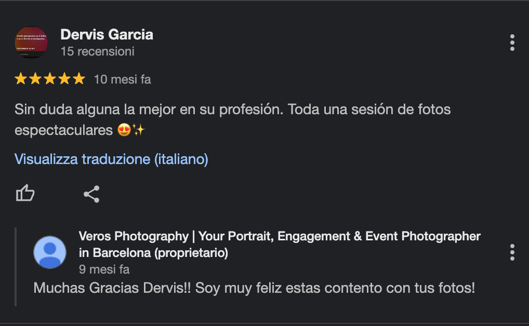Click the Veros Photography blue avatar icon
Screen dimensions: 529x326
[x=50, y=252]
